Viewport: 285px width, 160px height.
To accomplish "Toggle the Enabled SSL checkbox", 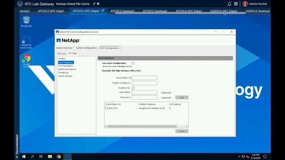I will click(x=133, y=88).
